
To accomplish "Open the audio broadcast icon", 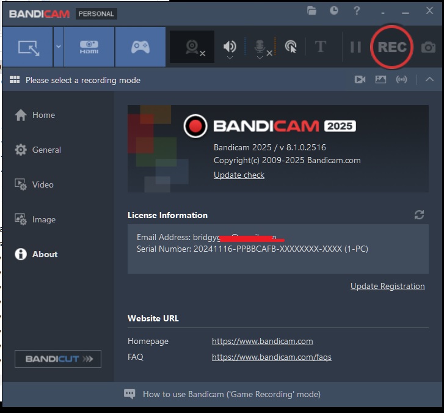I will coord(401,79).
